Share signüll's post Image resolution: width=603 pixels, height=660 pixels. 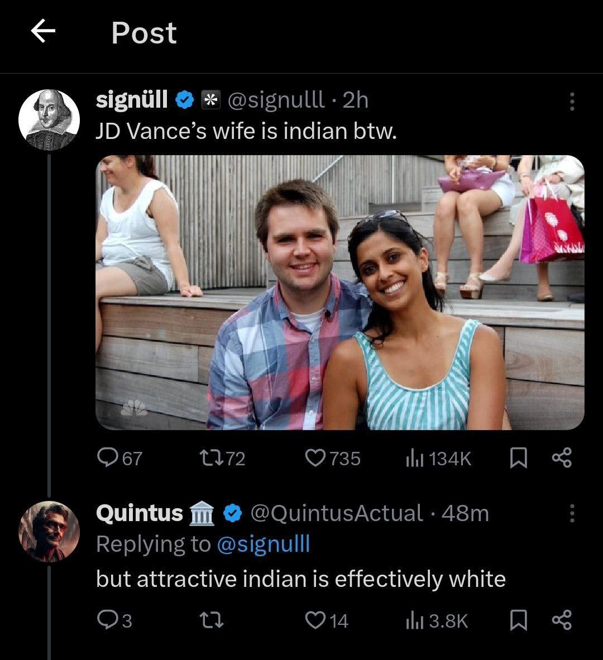click(x=562, y=459)
